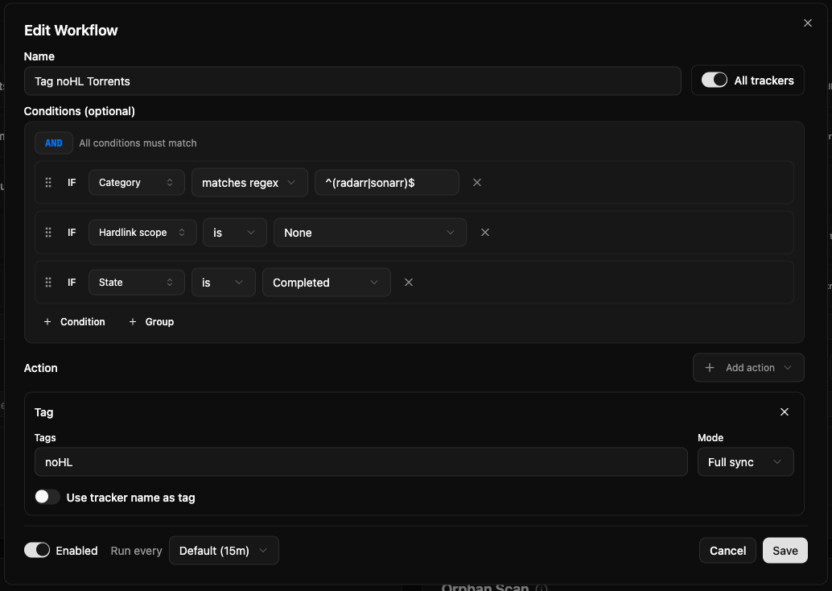Viewport: 832px width, 591px height.
Task: Remove the State condition row
Action: (x=409, y=283)
